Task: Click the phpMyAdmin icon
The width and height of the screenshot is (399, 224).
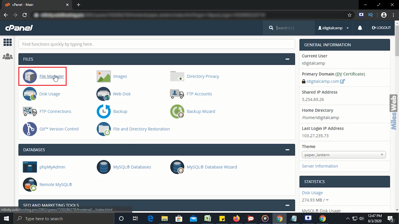Action: [x=30, y=167]
